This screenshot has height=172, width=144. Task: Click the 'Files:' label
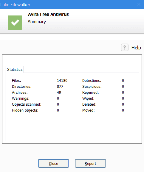coord(16,81)
